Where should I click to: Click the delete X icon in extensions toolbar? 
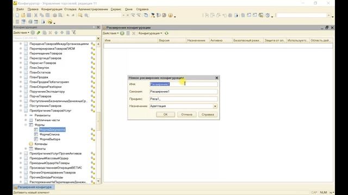point(134,33)
